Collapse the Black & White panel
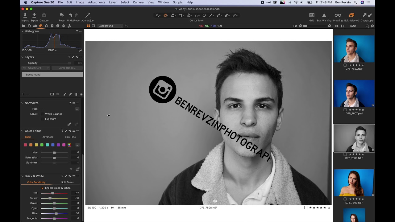This screenshot has width=395, height=222. pos(22,176)
